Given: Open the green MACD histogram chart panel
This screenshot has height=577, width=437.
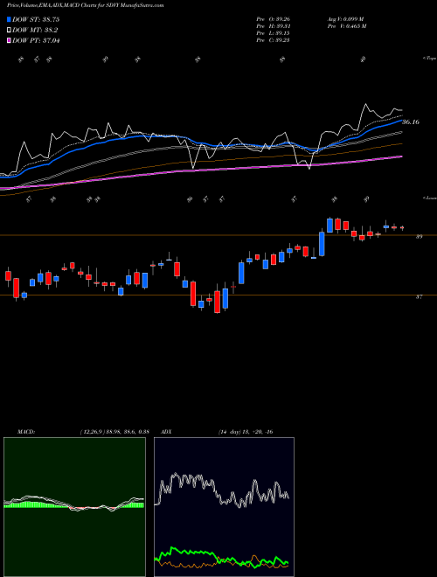Looking at the screenshot, I should pos(74,507).
